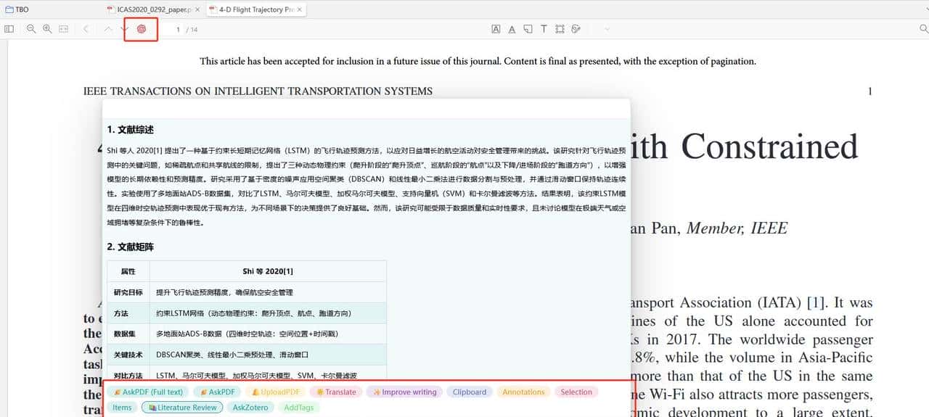Click the Literature Review tag
The image size is (929, 417).
coord(182,408)
